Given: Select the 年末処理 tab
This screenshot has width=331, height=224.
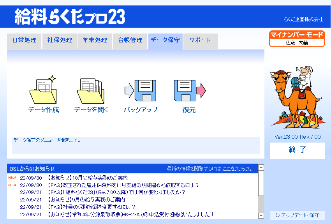Looking at the screenshot, I should (95, 41).
